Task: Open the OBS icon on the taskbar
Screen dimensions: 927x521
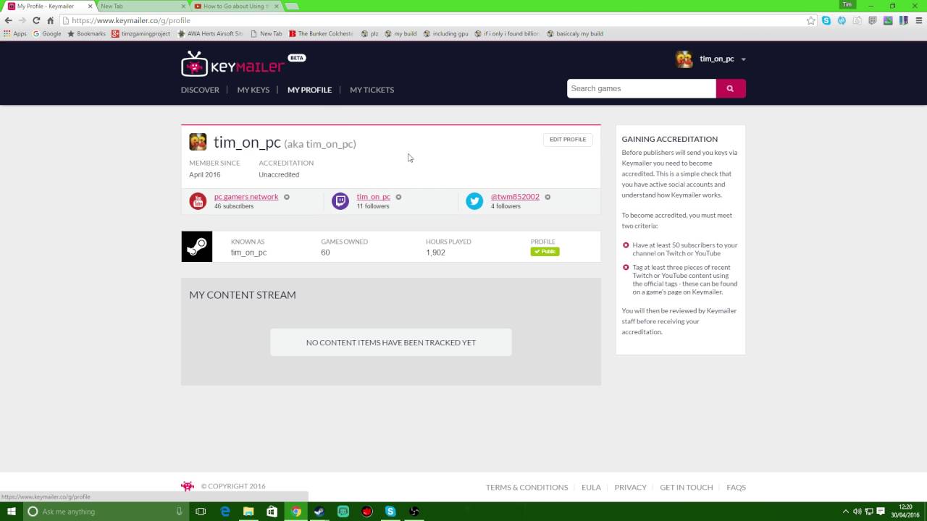Action: [414, 512]
